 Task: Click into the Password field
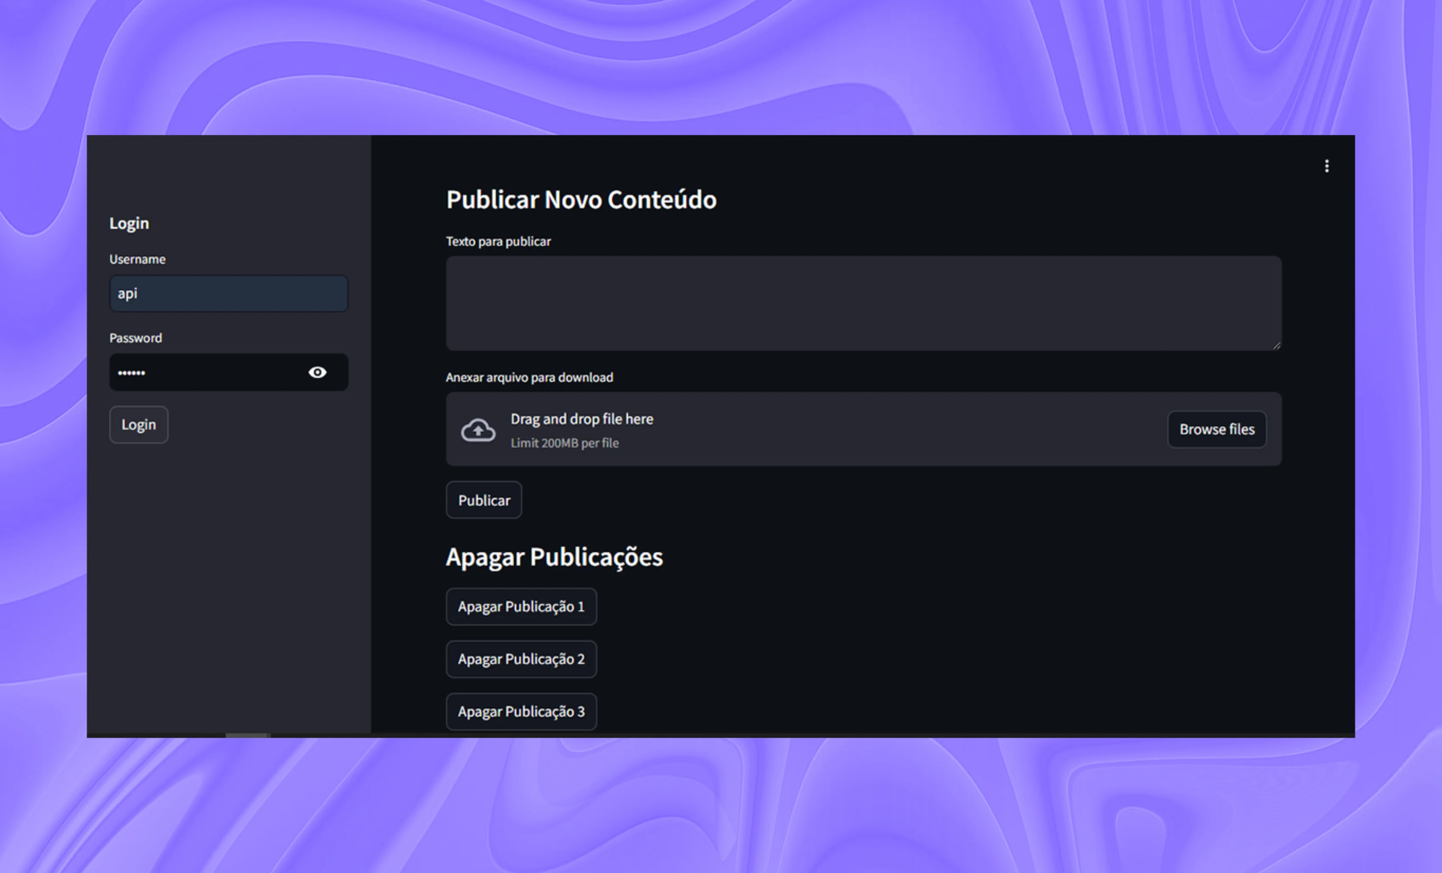click(x=205, y=373)
